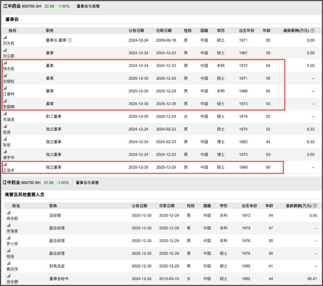This screenshot has width=323, height=286.
Task: Click the triangle icon above 王金本
Action: tap(5, 164)
